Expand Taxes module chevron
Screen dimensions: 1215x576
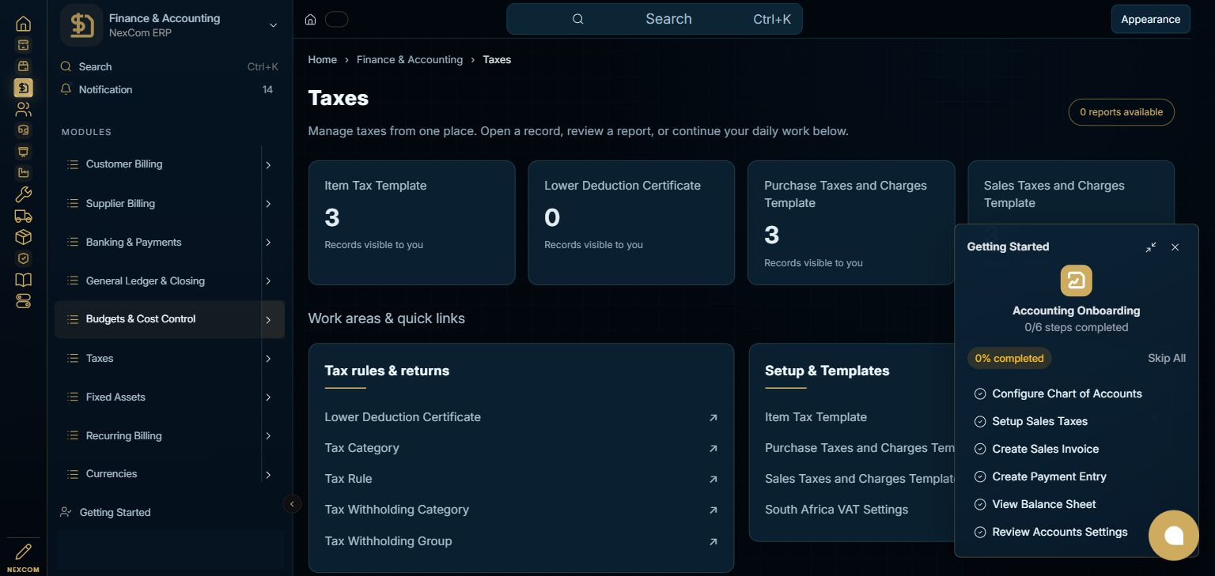(268, 359)
